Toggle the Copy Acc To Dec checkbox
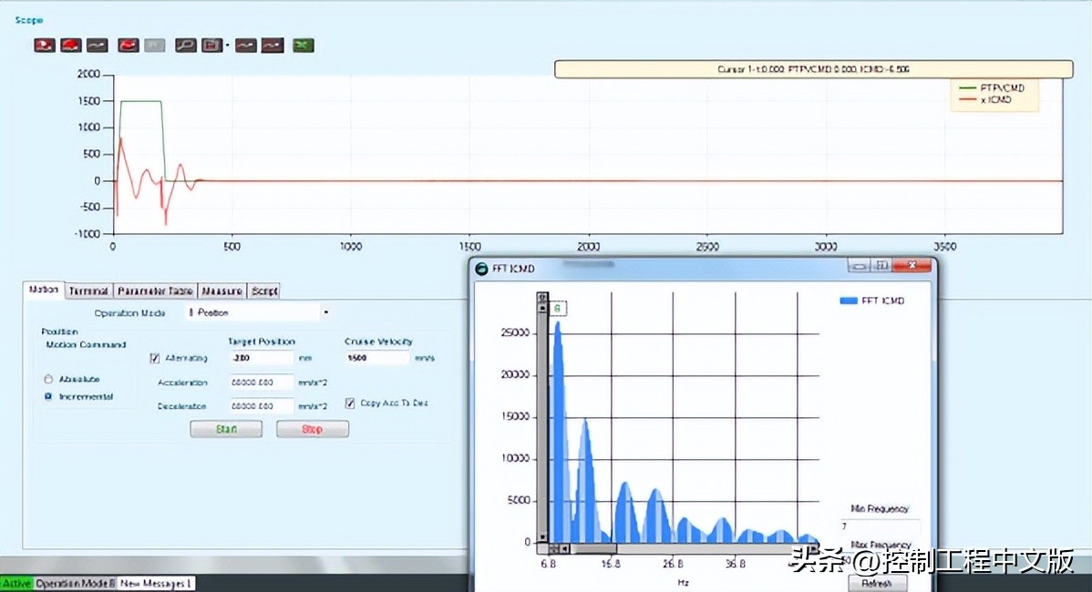This screenshot has height=592, width=1092. point(350,403)
